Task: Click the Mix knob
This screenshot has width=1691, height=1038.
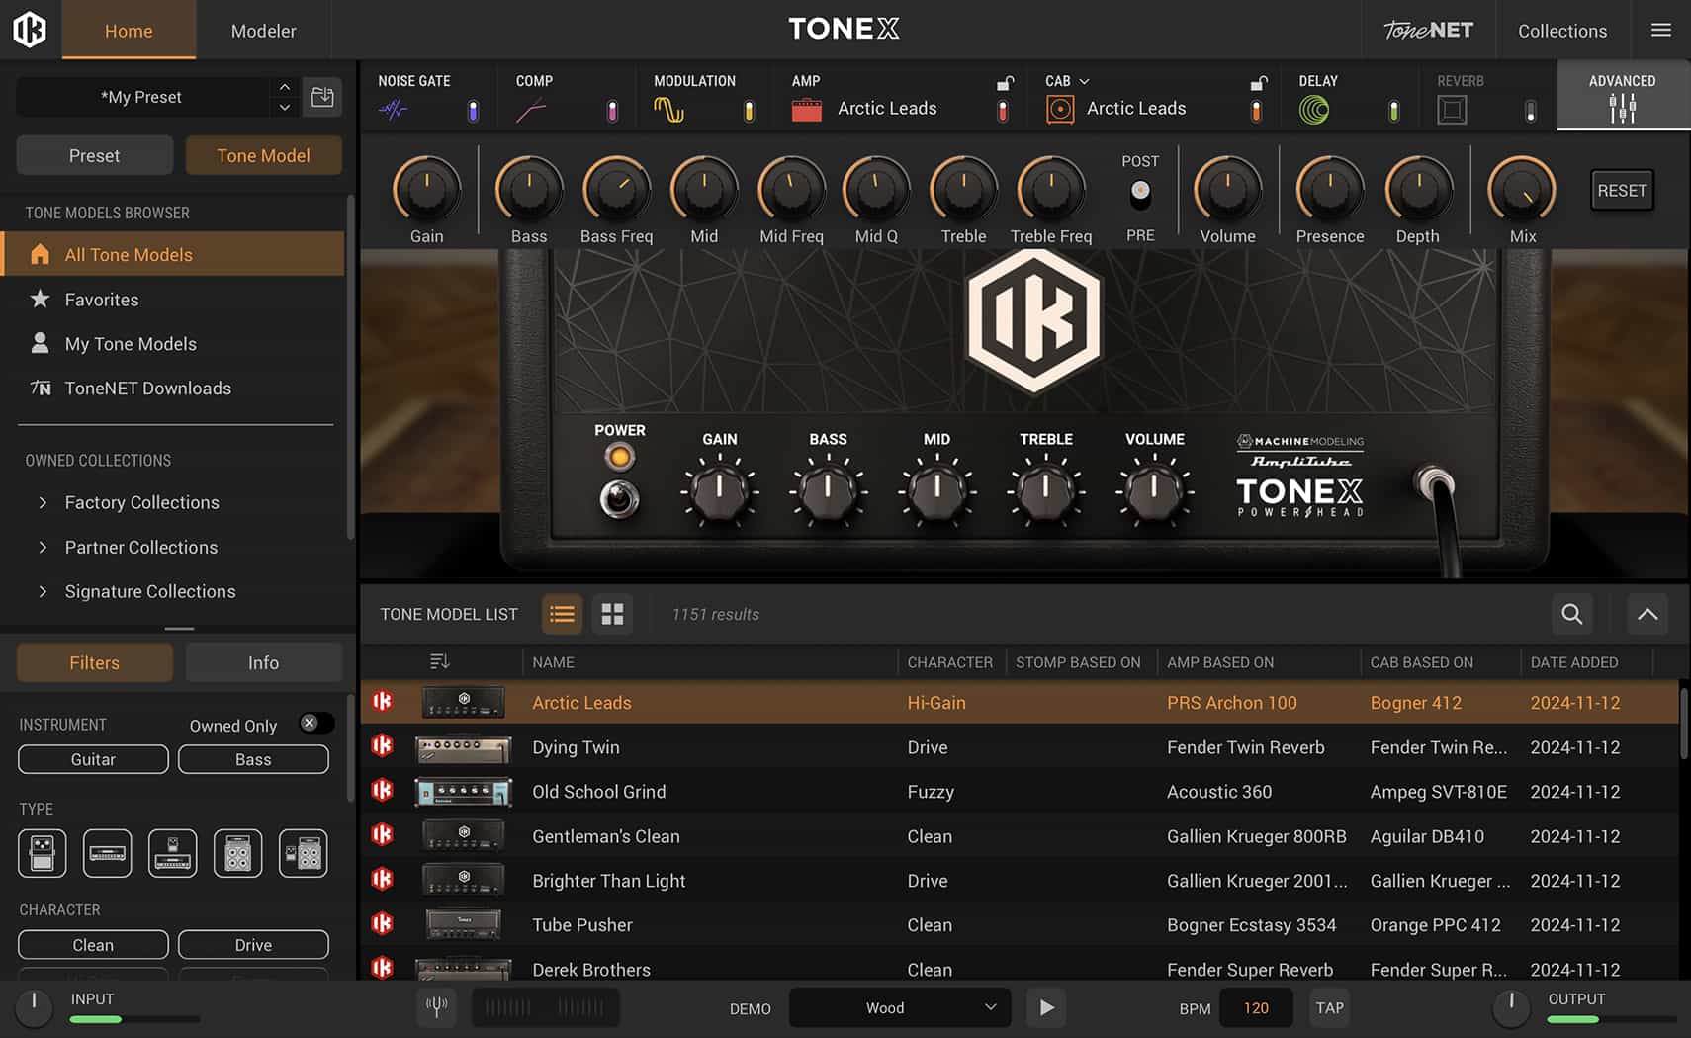Action: pyautogui.click(x=1523, y=188)
